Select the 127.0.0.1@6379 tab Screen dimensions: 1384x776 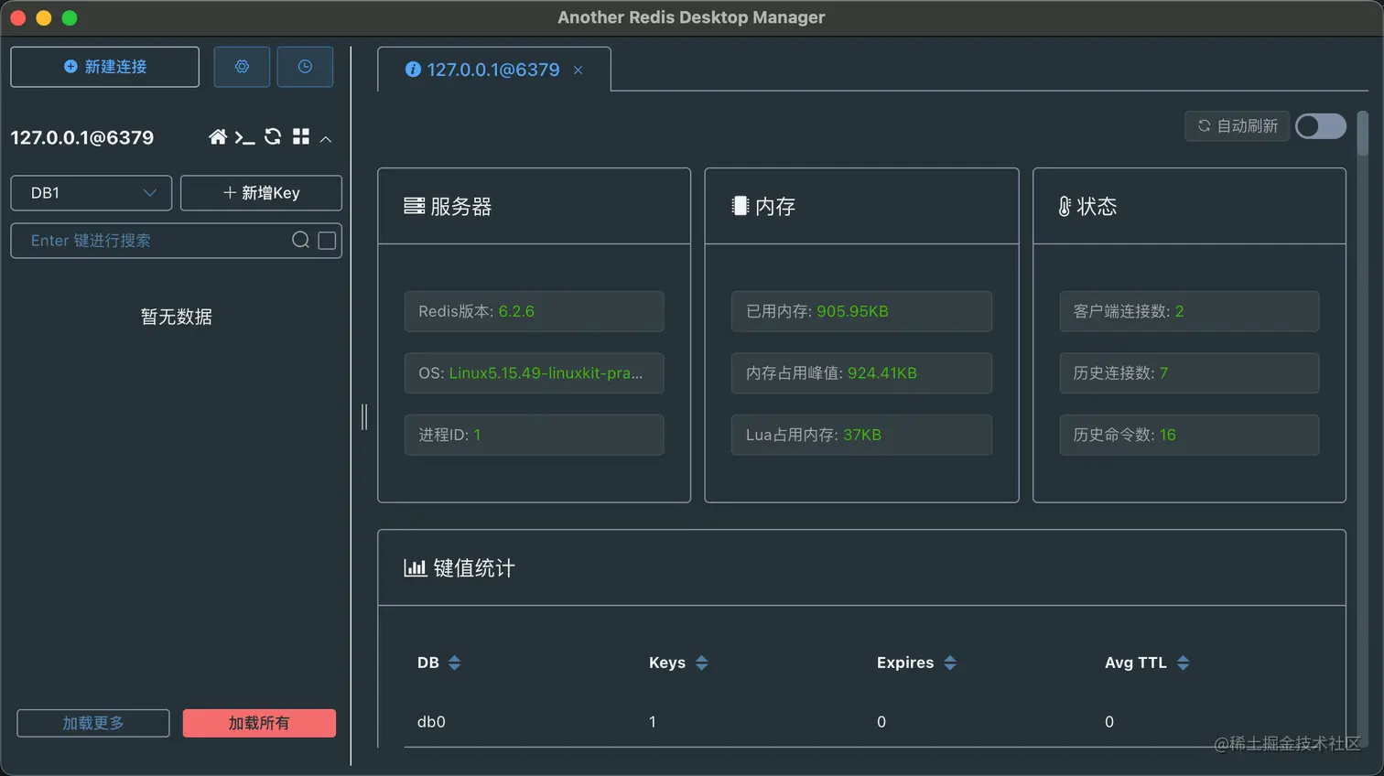492,70
